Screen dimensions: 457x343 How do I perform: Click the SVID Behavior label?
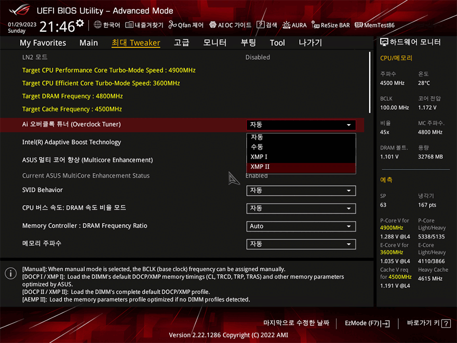click(x=43, y=190)
